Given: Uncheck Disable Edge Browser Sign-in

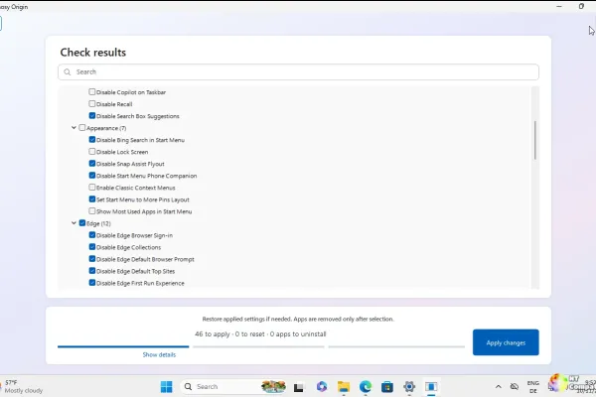Looking at the screenshot, I should [x=92, y=235].
